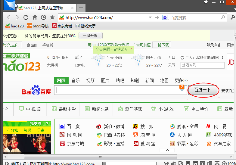The image size is (236, 165).
Task: Go to the home page icon
Action: coord(35,17)
